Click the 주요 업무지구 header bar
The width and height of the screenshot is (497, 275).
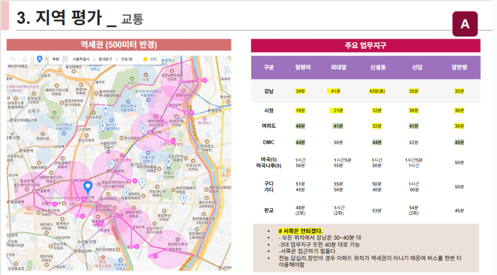point(366,45)
